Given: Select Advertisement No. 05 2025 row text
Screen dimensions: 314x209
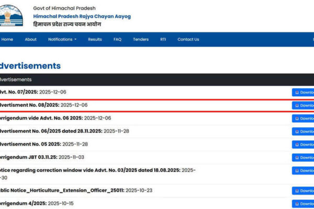Looking at the screenshot, I should point(44,144).
